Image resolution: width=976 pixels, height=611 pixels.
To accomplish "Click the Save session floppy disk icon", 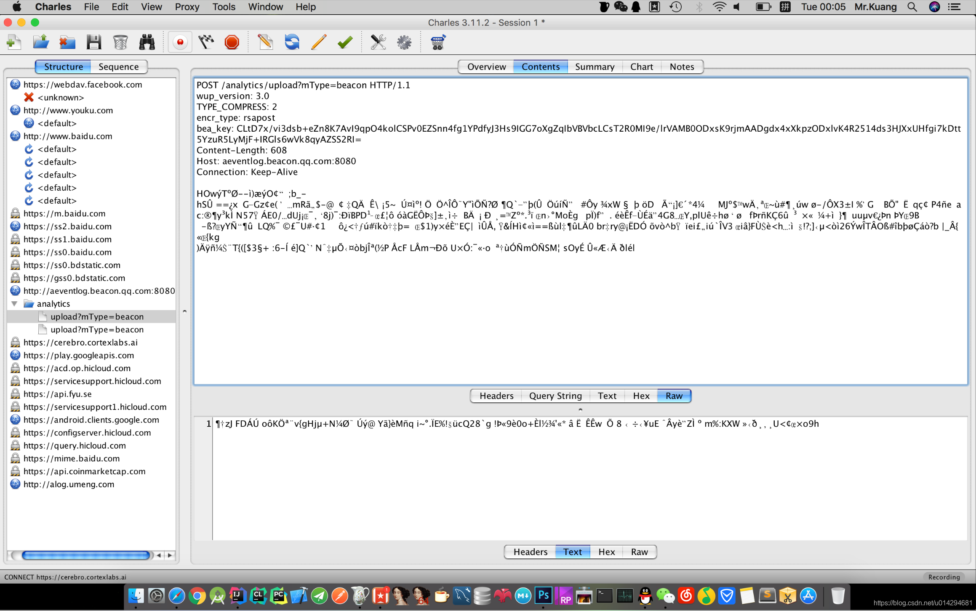I will click(x=93, y=42).
